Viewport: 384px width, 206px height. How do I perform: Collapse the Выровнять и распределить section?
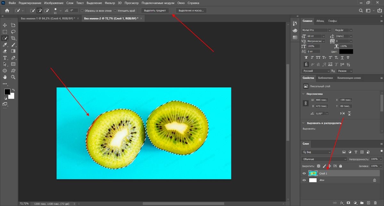[303, 123]
